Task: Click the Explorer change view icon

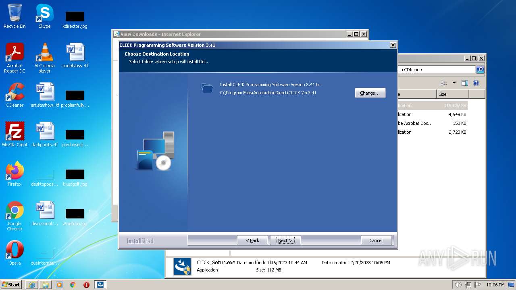Action: point(444,83)
